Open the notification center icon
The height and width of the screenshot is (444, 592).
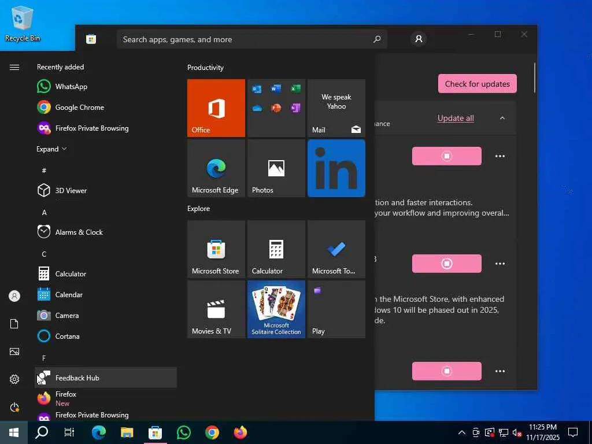pos(573,432)
